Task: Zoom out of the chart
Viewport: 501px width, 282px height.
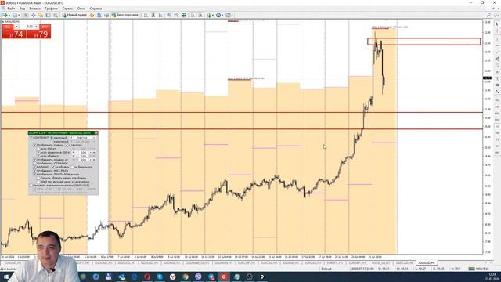Action: coord(176,15)
